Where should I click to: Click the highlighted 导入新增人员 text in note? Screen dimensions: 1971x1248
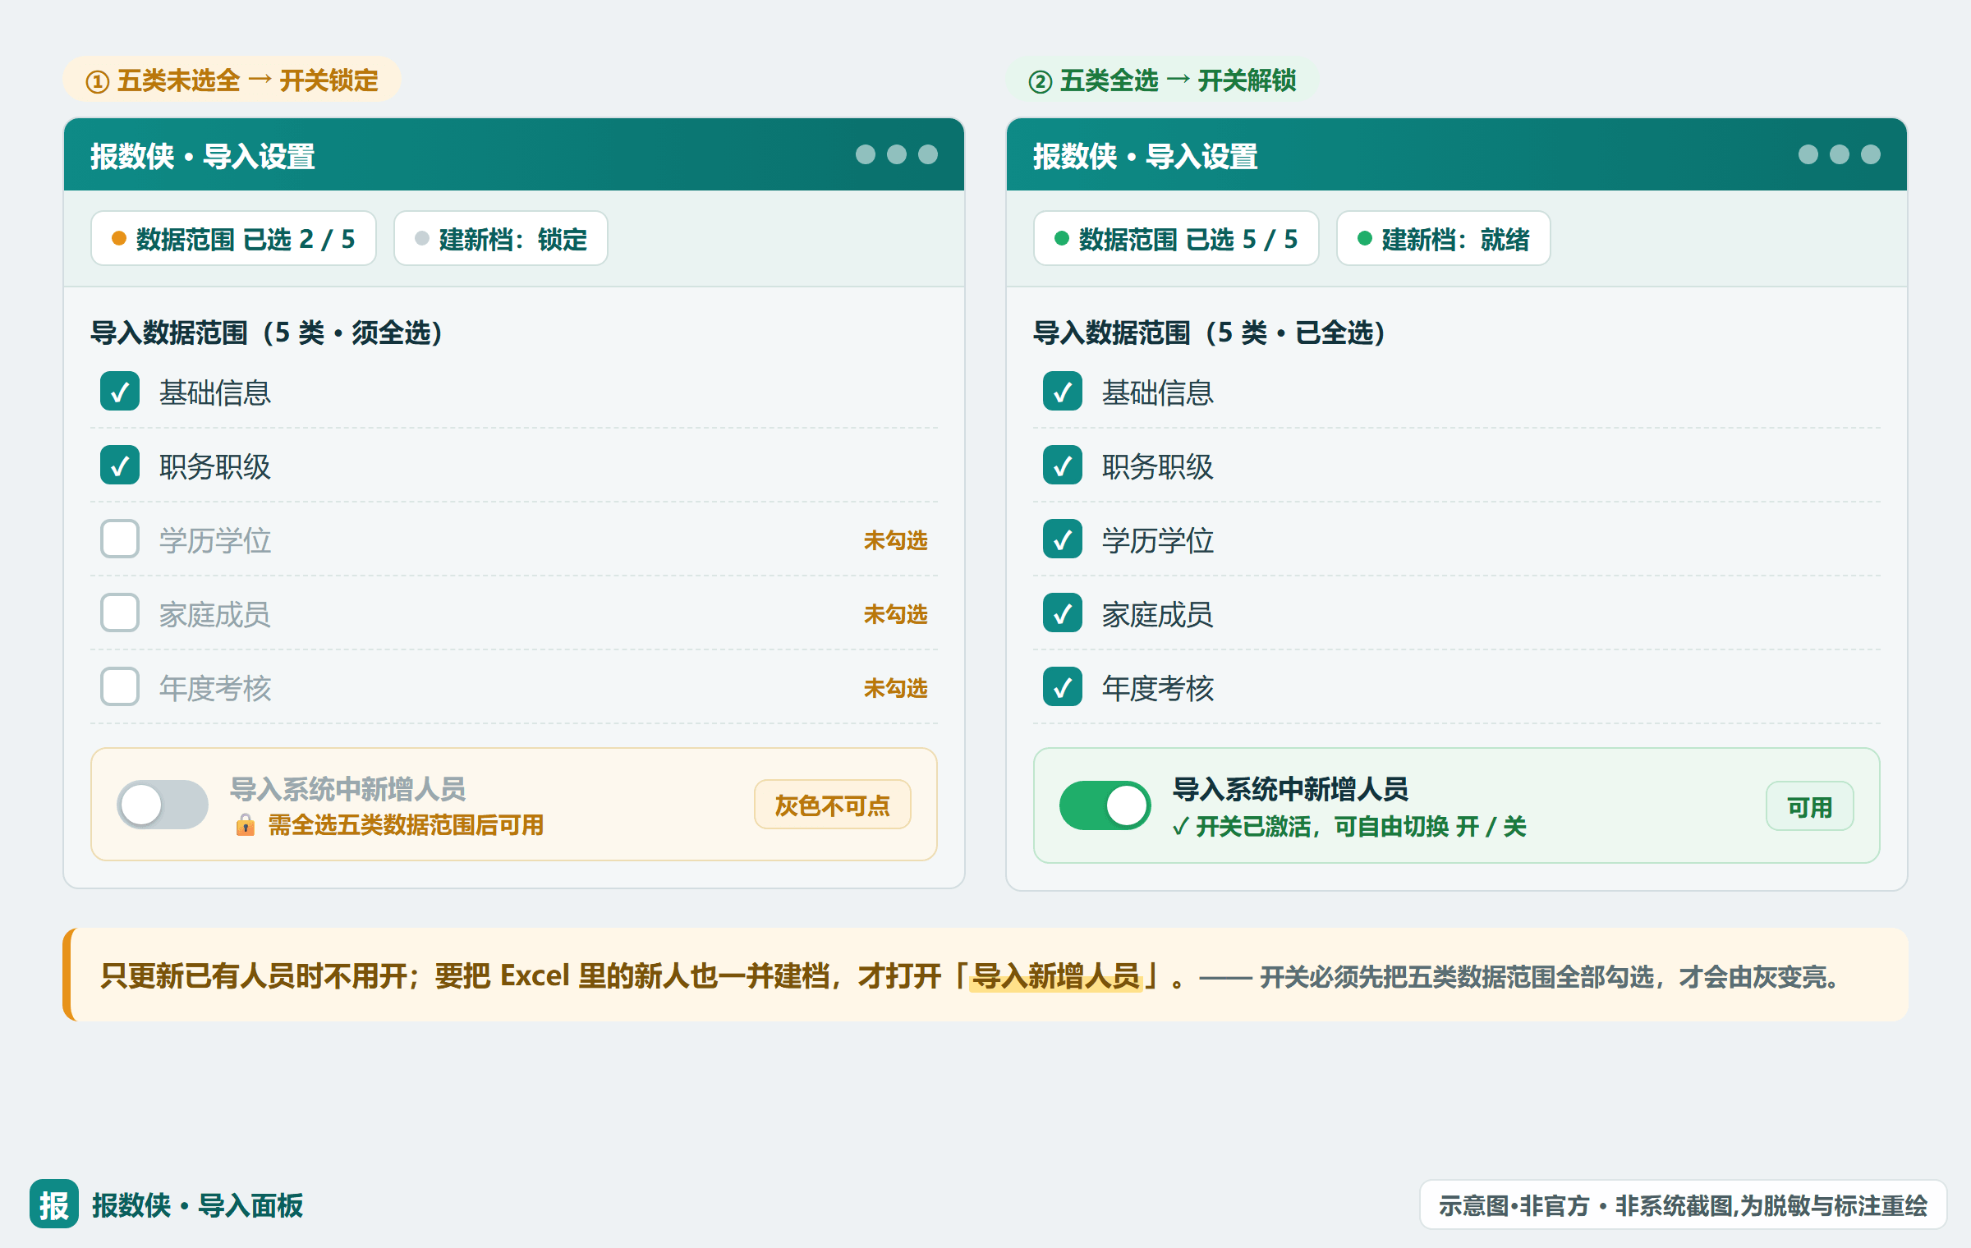pos(1056,975)
